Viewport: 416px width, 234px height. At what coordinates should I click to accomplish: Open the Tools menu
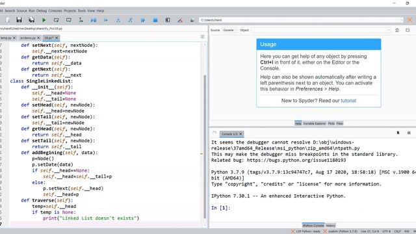pyautogui.click(x=82, y=11)
